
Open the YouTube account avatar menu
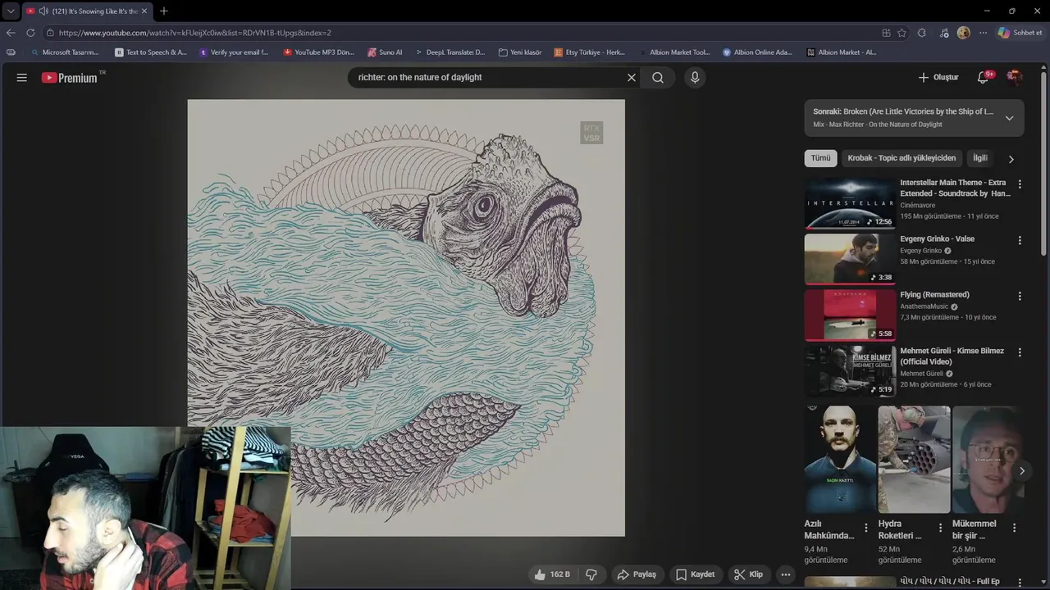tap(1015, 77)
